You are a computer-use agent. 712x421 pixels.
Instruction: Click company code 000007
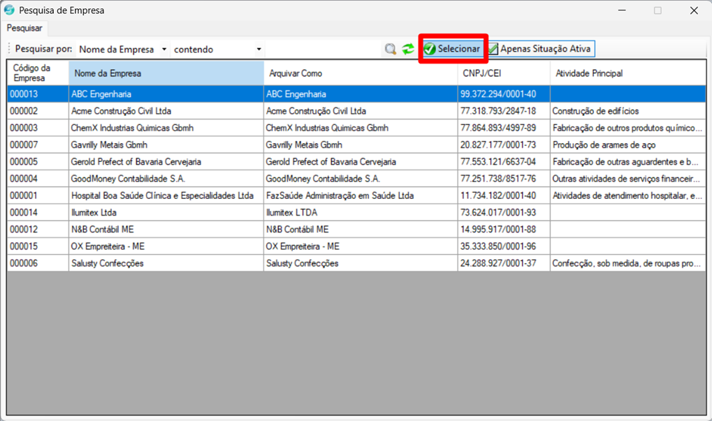click(38, 145)
